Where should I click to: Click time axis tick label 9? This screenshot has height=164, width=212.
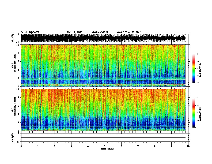[x=171, y=146]
